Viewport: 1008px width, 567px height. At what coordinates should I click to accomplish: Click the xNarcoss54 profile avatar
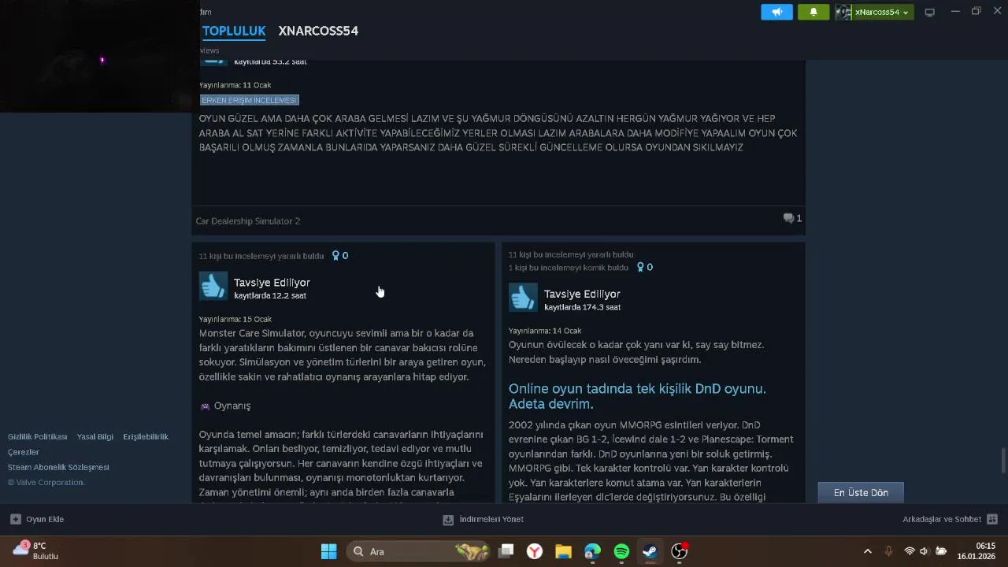point(843,12)
